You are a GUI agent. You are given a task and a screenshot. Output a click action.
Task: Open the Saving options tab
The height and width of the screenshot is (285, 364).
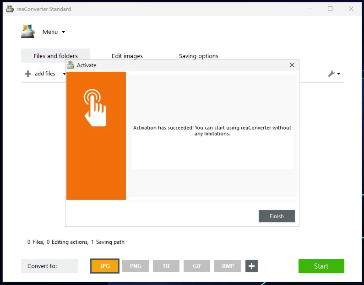coord(198,56)
